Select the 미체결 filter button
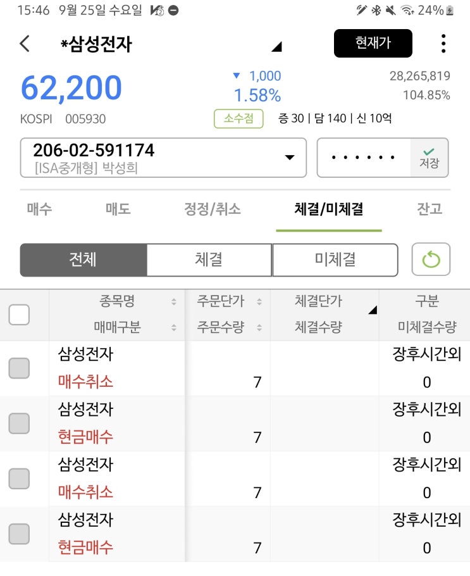This screenshot has width=470, height=576. coord(335,260)
